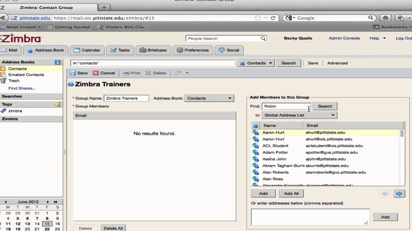
Task: Click the People Search magnifier icon
Action: point(263,38)
